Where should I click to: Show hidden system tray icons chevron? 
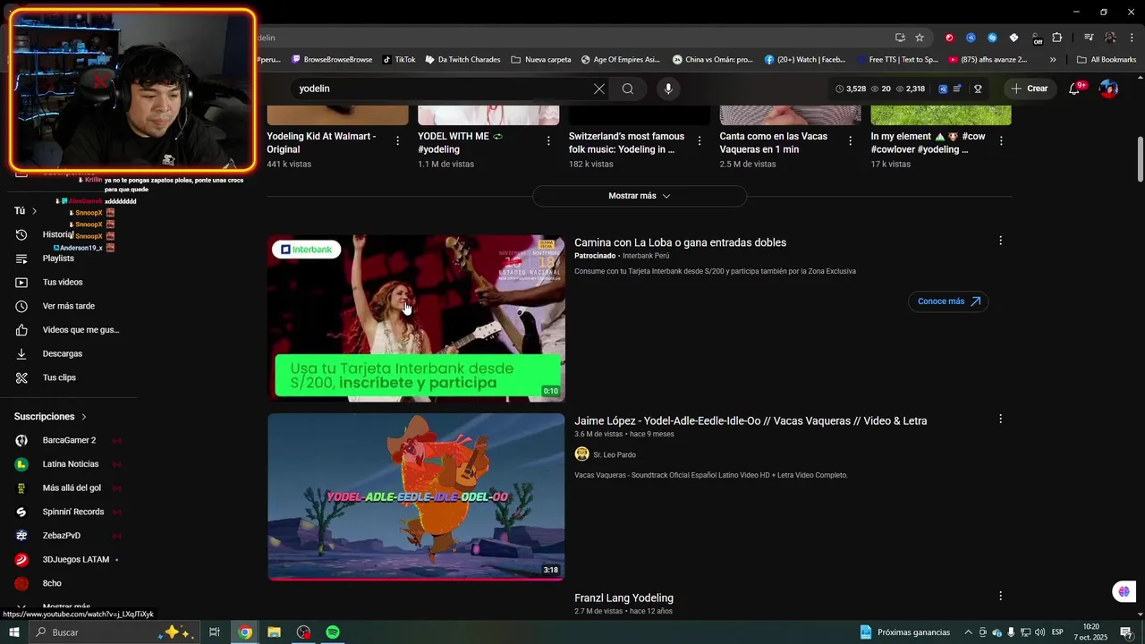pyautogui.click(x=968, y=632)
